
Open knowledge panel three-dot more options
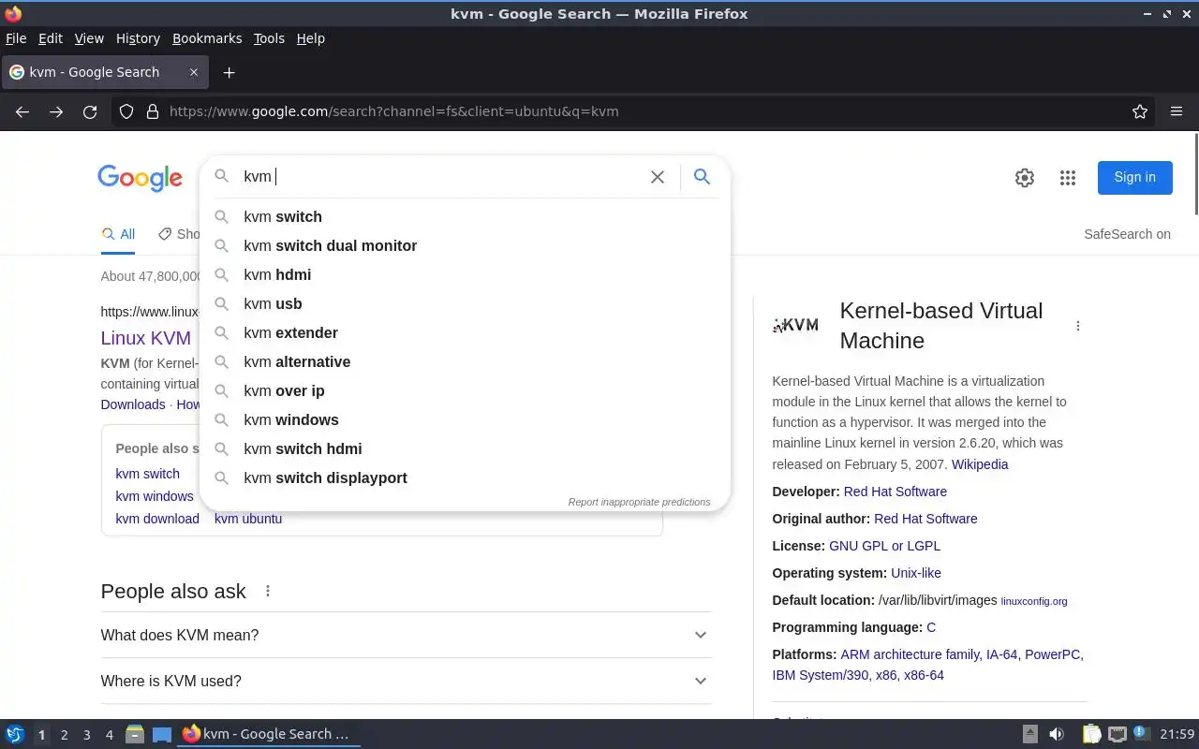(1078, 326)
